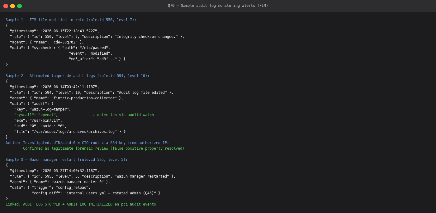Screen dimensions: 436x213
Task: Click the config_diff line 'internal_users.yml — rotated admin (Q45)'
Action: coord(96,193)
